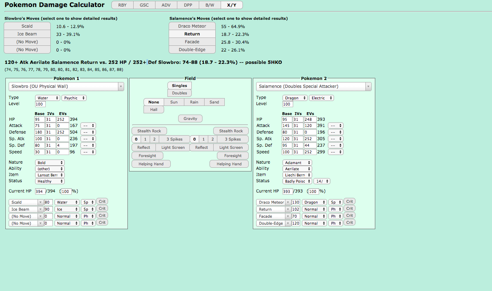Edit Return's base power field
This screenshot has height=291, width=492.
[x=296, y=209]
